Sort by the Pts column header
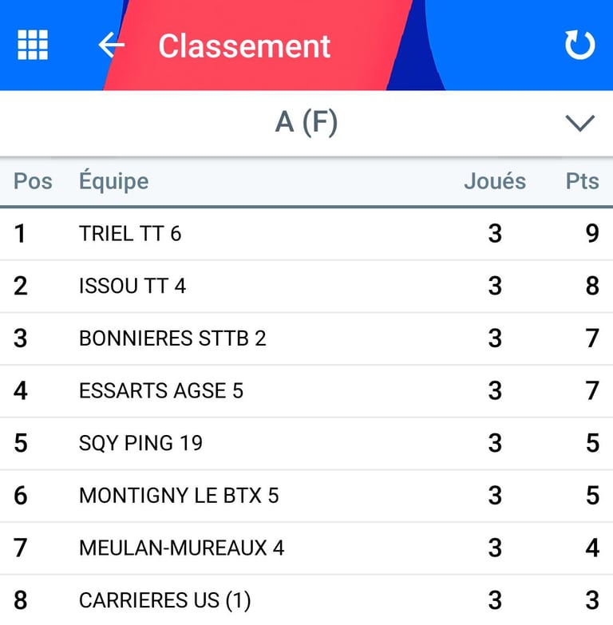Screen dimensions: 613x625 (583, 181)
